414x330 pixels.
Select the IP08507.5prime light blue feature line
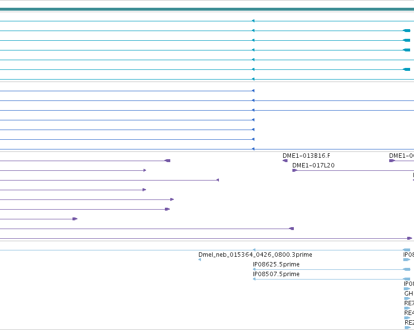point(332,279)
